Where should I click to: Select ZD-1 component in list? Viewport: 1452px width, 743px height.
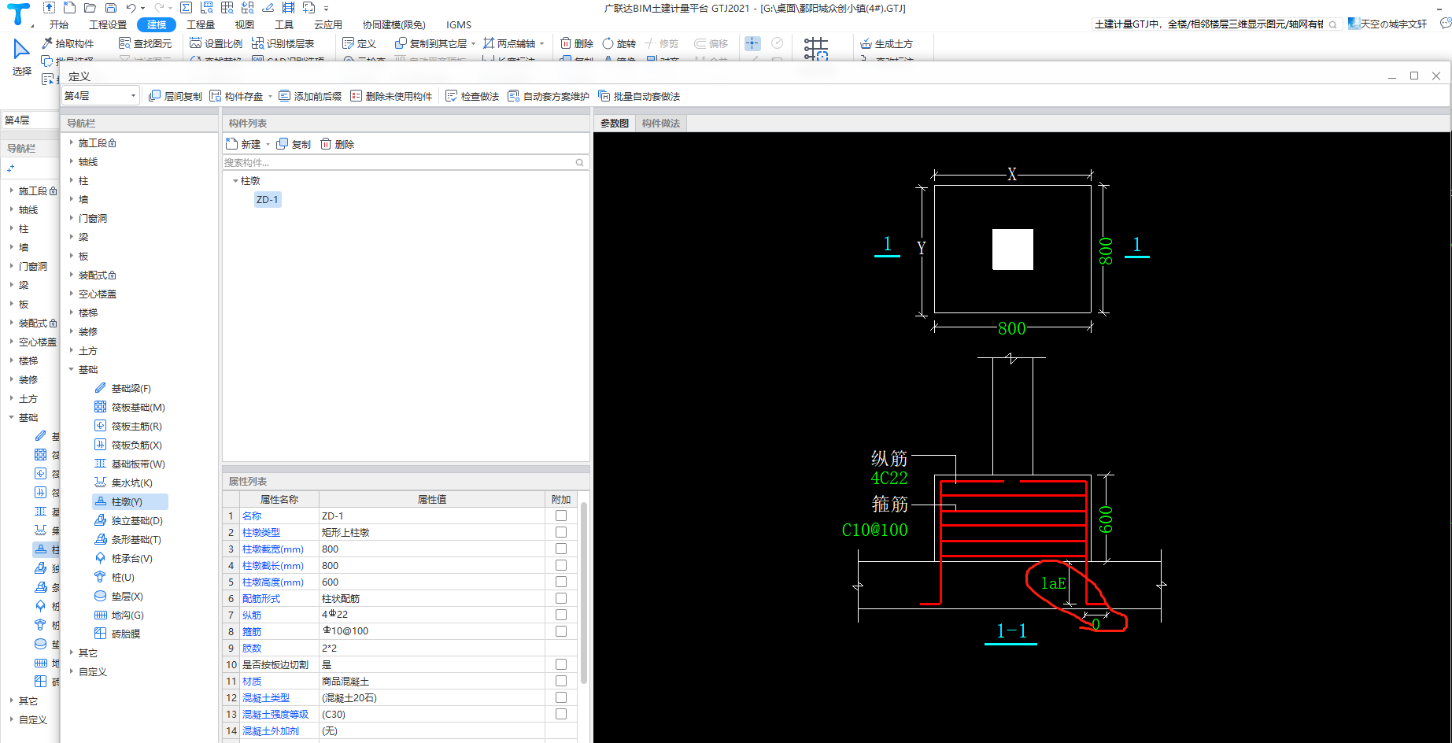[x=268, y=199]
